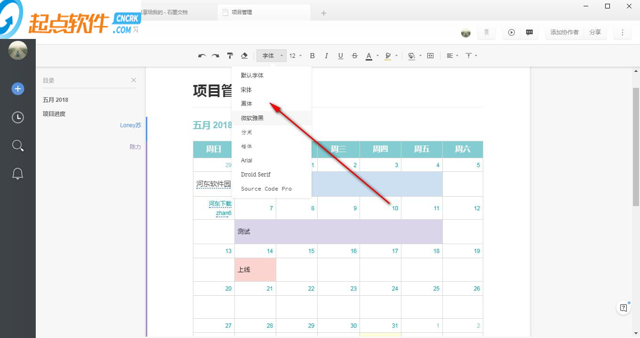Jump to 五月 2018 in the outline
Viewport: 640px width, 338px height.
(x=56, y=100)
